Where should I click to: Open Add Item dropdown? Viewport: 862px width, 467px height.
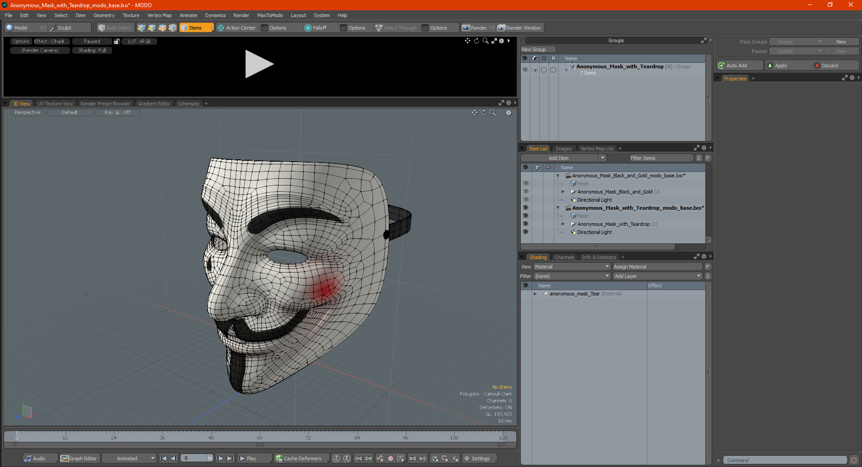pyautogui.click(x=563, y=158)
